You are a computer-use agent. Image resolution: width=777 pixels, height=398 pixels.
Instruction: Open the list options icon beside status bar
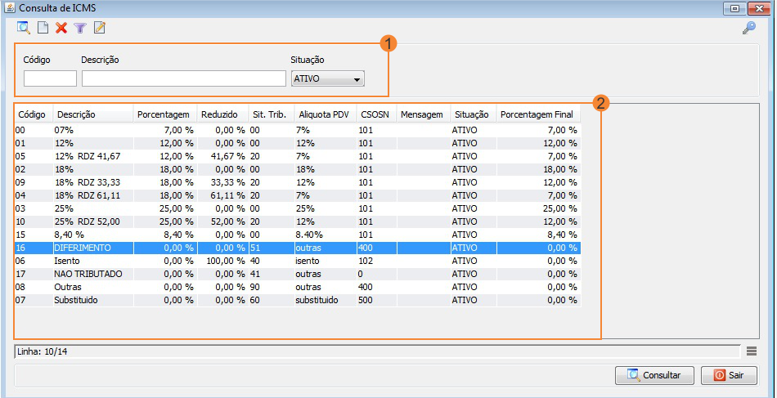(752, 351)
